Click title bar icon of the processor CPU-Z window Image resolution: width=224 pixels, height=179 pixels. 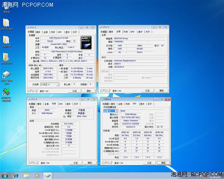pos(28,27)
